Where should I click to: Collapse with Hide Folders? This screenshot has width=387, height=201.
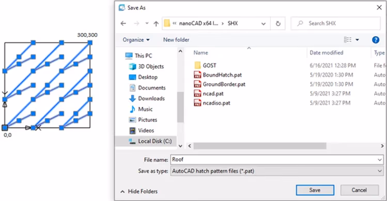click(x=139, y=191)
